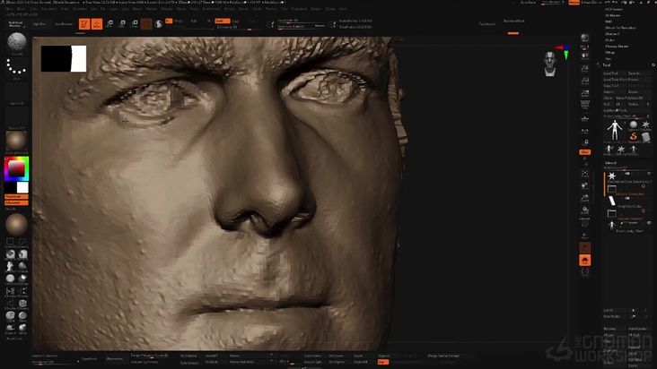Click the Frame icon in right shelf
This screenshot has width=657, height=369.
(x=584, y=174)
